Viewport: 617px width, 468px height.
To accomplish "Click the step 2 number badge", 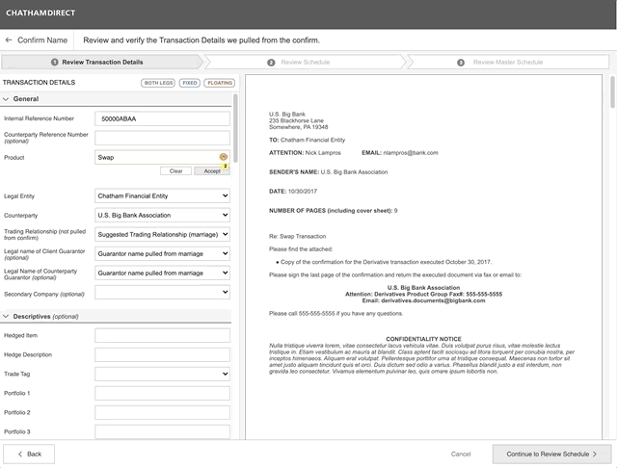I will point(271,63).
